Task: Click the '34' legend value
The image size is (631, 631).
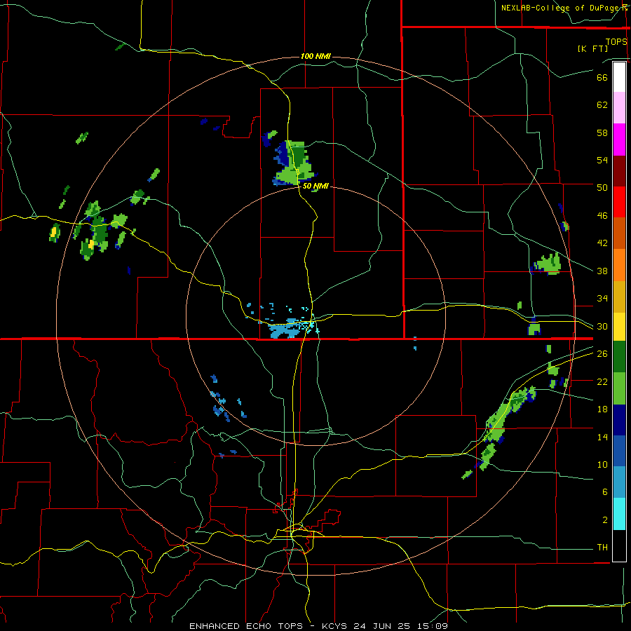Action: 602,299
